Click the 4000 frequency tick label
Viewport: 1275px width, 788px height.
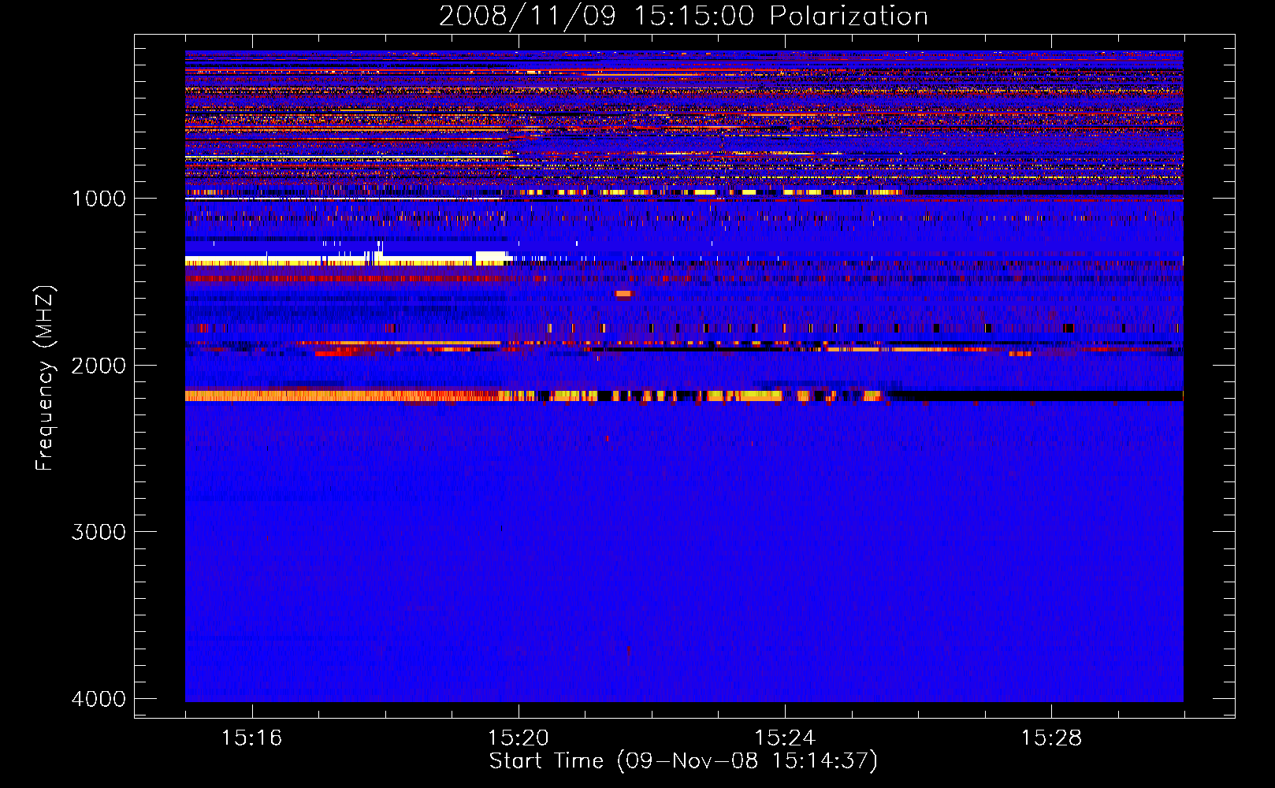[99, 699]
